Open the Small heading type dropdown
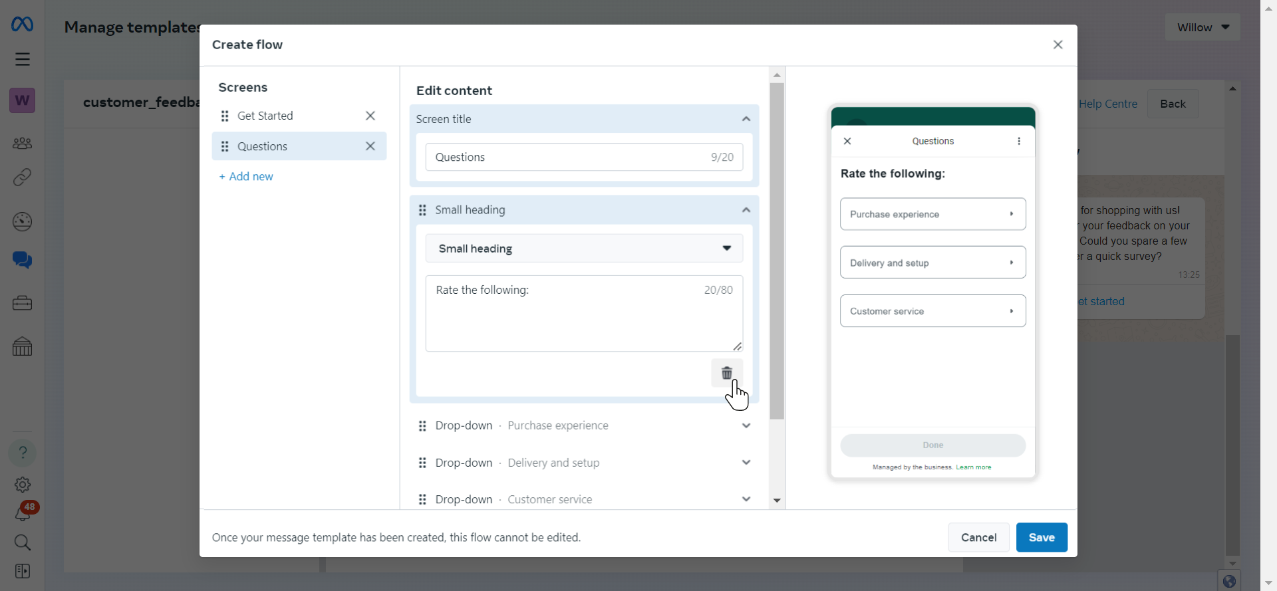1277x591 pixels. coord(584,249)
